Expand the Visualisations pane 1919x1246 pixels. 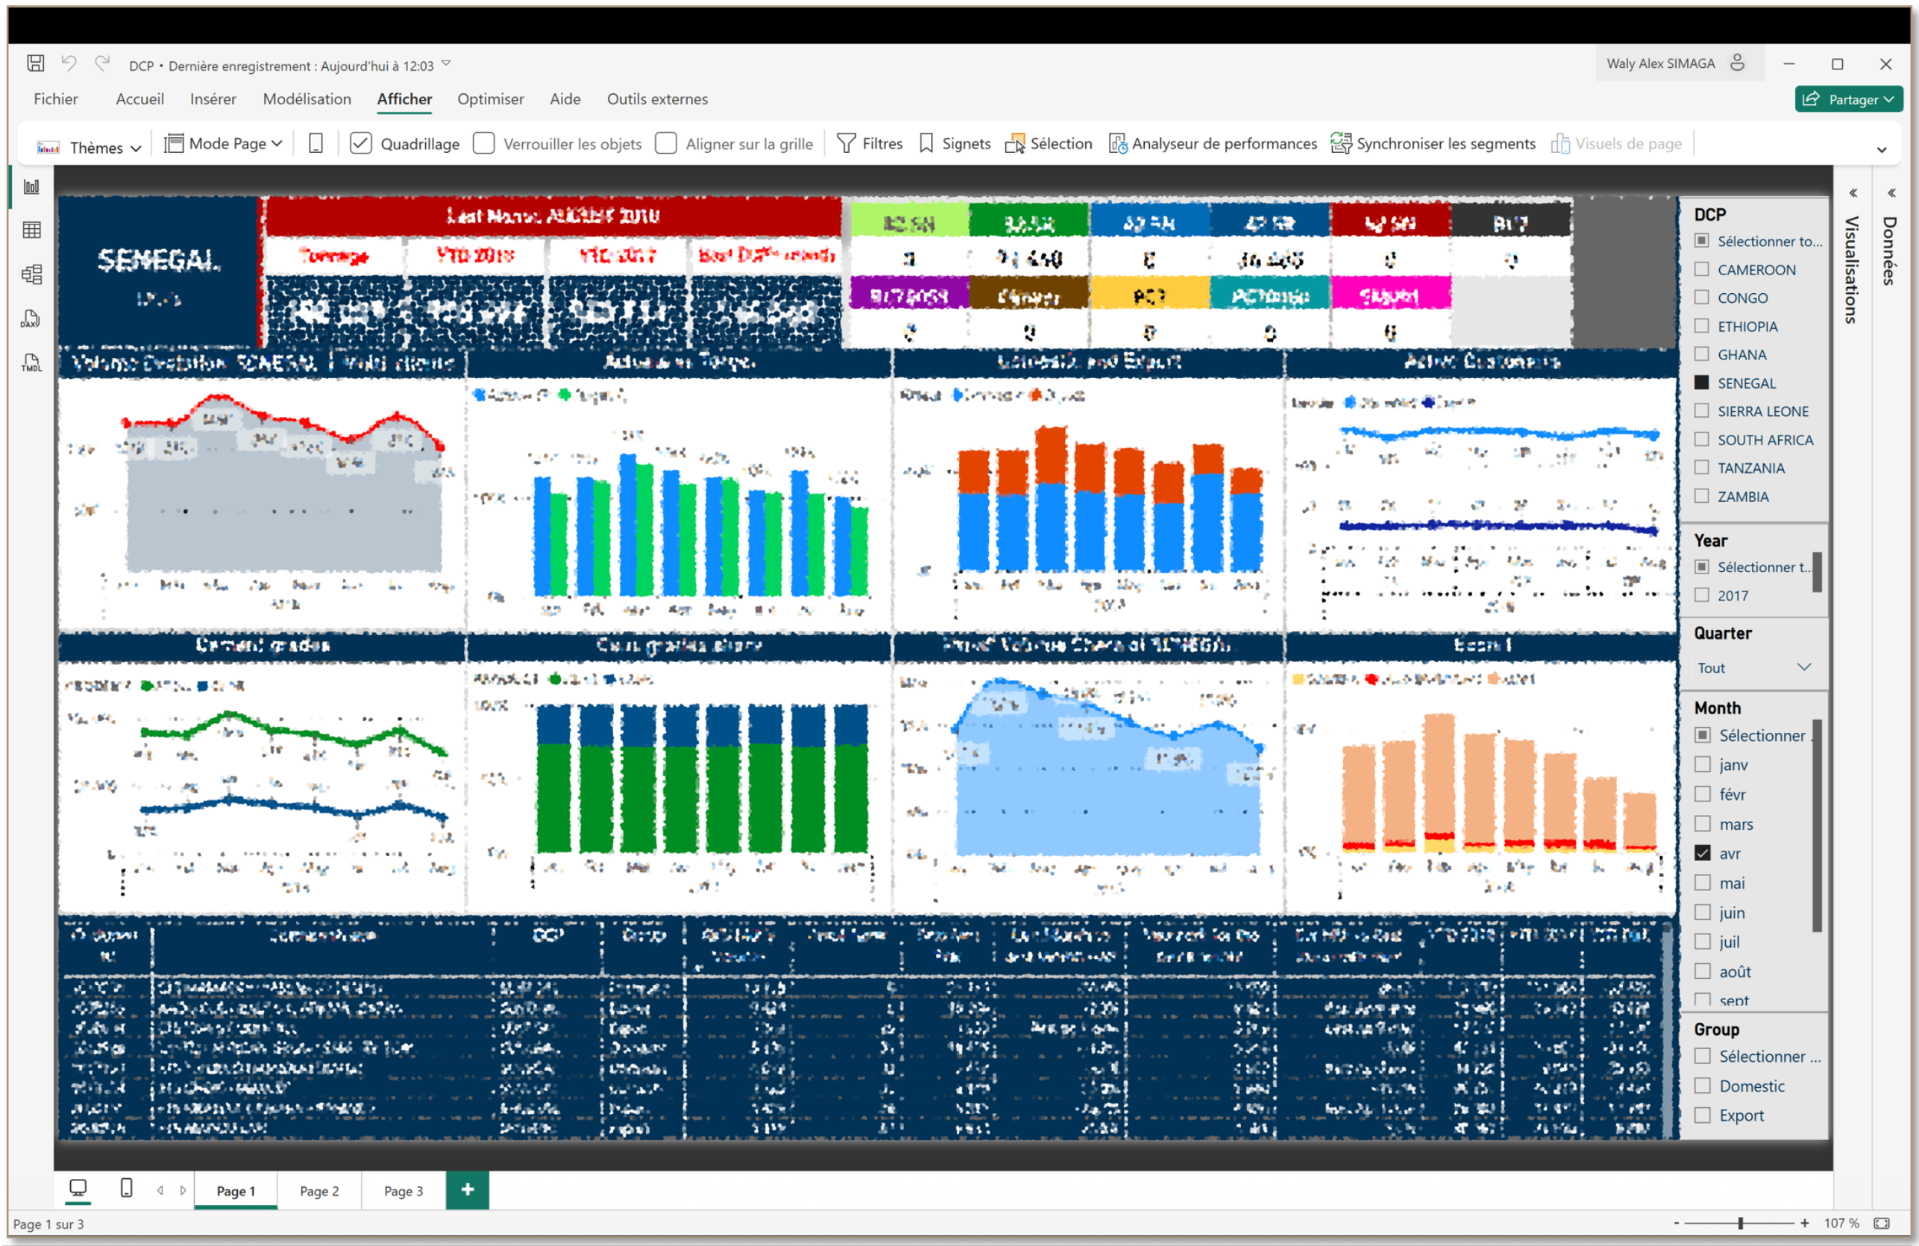pos(1853,193)
